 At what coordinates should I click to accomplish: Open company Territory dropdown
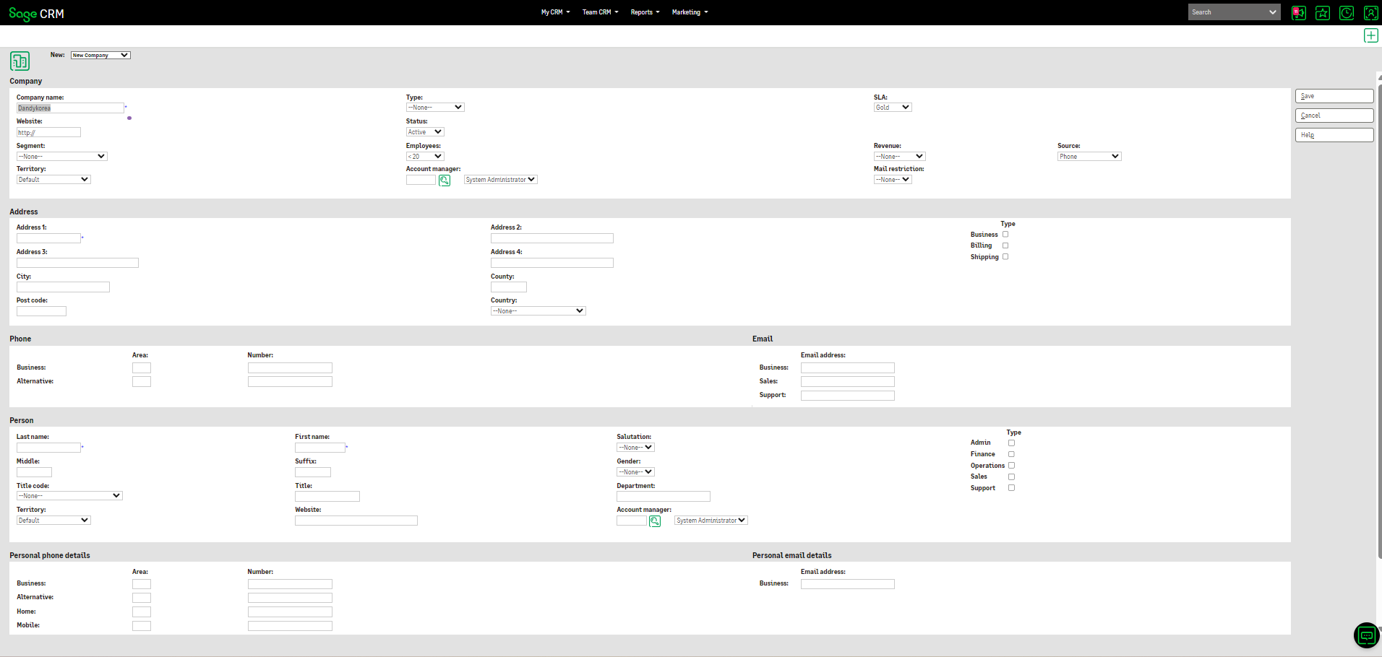(x=53, y=179)
